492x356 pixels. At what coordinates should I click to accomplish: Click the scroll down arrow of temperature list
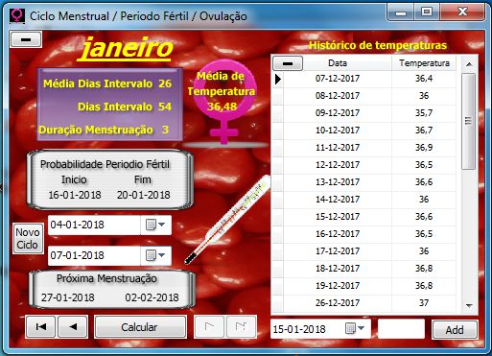[x=469, y=305]
